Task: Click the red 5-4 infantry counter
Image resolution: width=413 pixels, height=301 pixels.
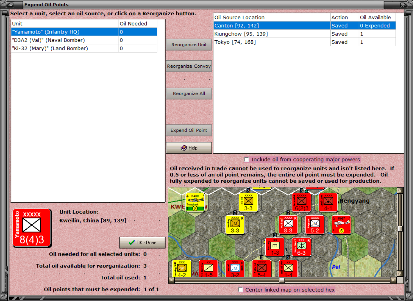Action: tap(262, 269)
